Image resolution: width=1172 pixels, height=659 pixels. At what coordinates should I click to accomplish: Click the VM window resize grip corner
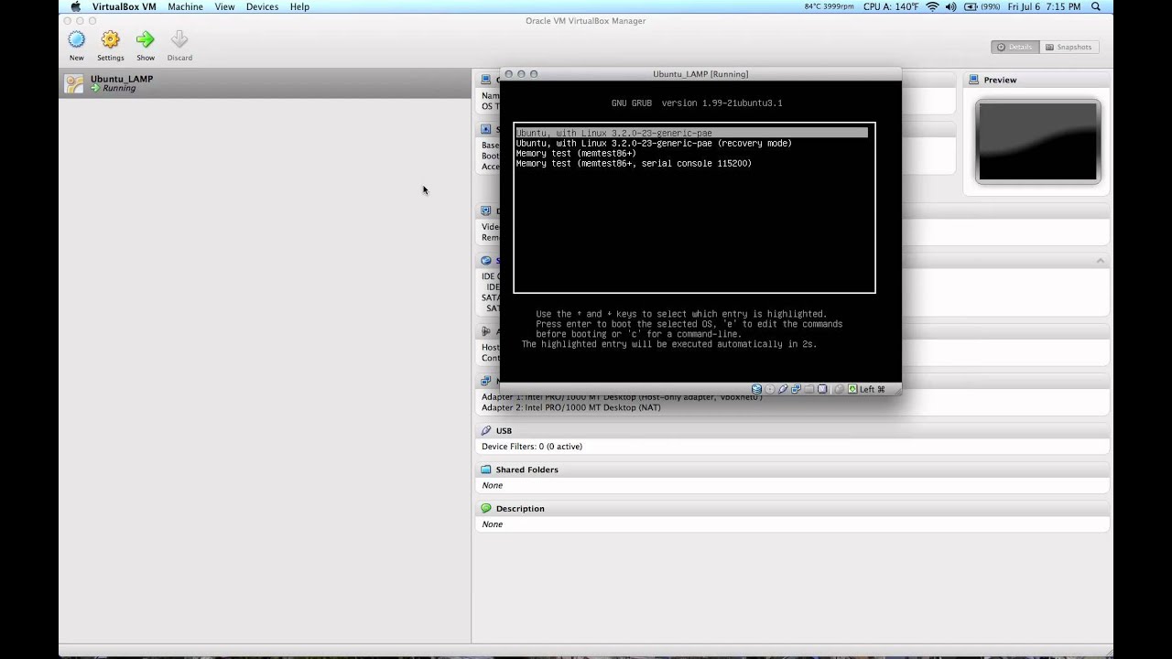[x=895, y=389]
